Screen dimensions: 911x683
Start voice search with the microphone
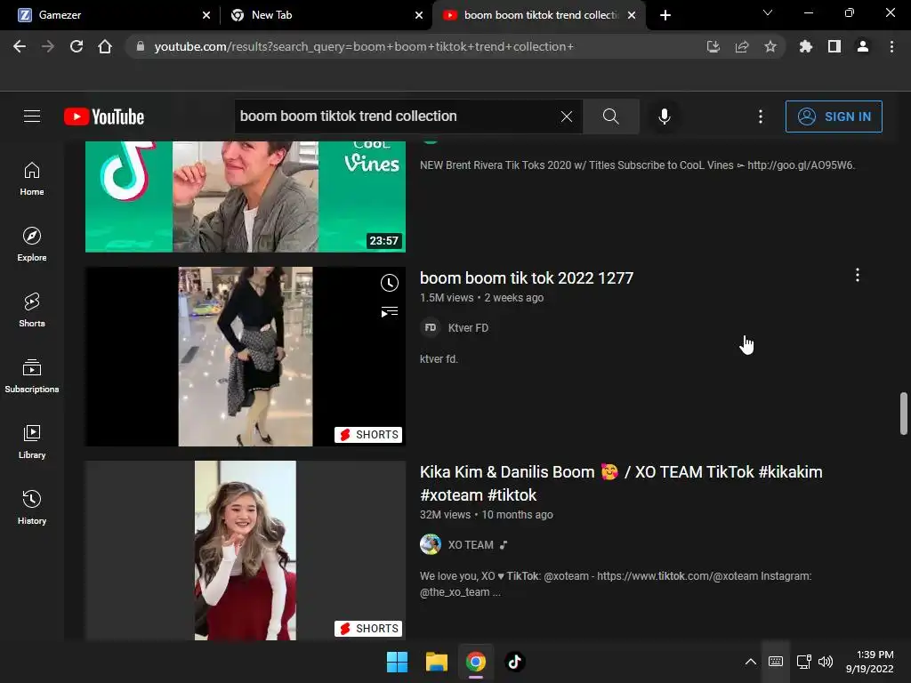click(664, 117)
